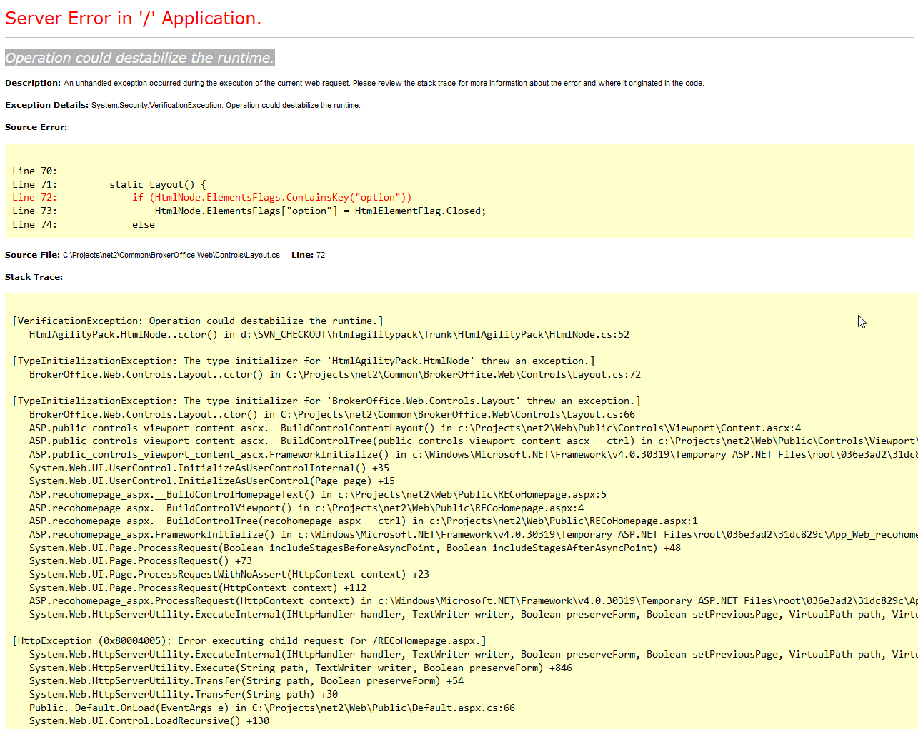Viewport: 918px width, 729px height.
Task: Click the 'Line: 72' indicator
Action: tap(308, 255)
